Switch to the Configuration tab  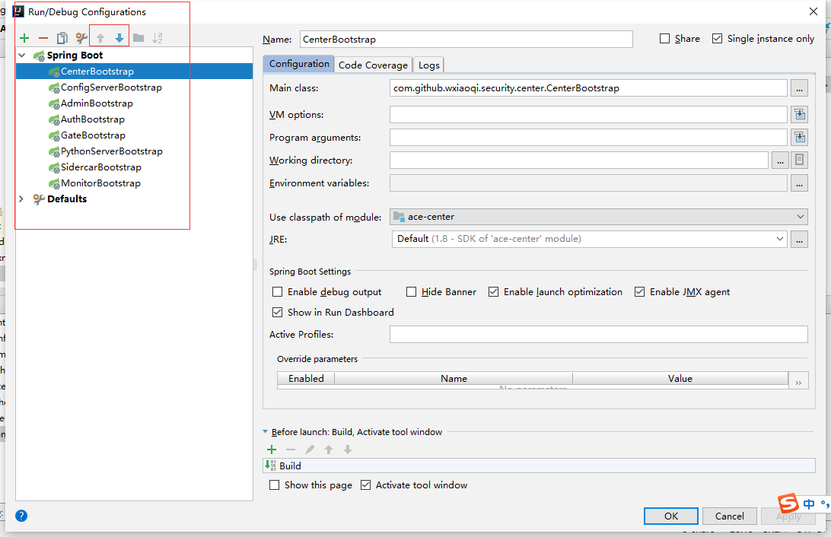[299, 64]
